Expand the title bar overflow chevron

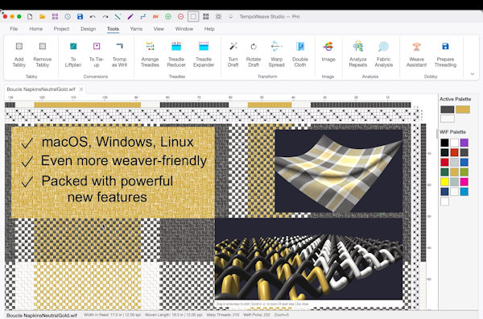coord(231,17)
